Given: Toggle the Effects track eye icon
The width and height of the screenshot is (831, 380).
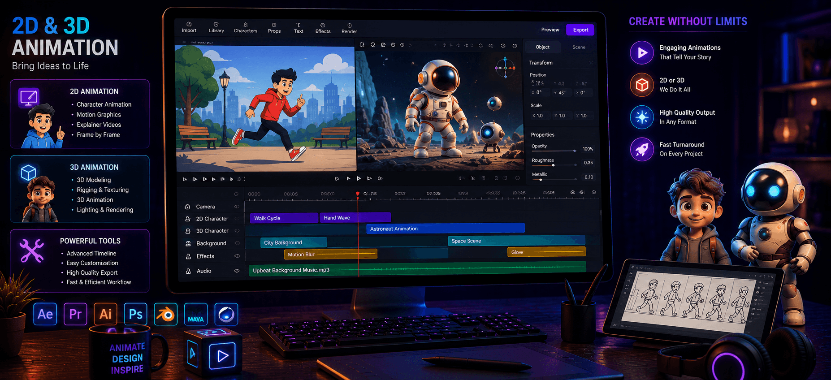Looking at the screenshot, I should pyautogui.click(x=237, y=256).
